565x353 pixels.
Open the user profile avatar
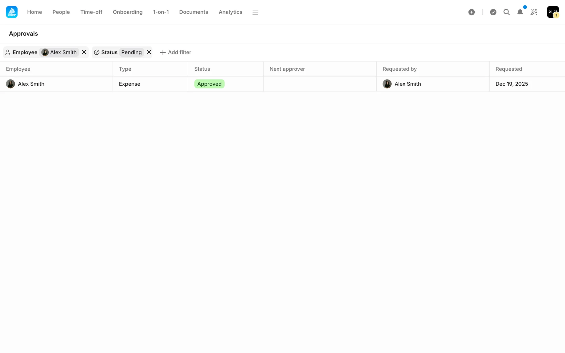click(x=553, y=12)
